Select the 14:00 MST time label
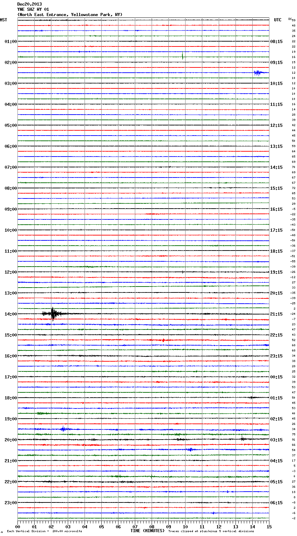297x536 pixels. point(11,314)
